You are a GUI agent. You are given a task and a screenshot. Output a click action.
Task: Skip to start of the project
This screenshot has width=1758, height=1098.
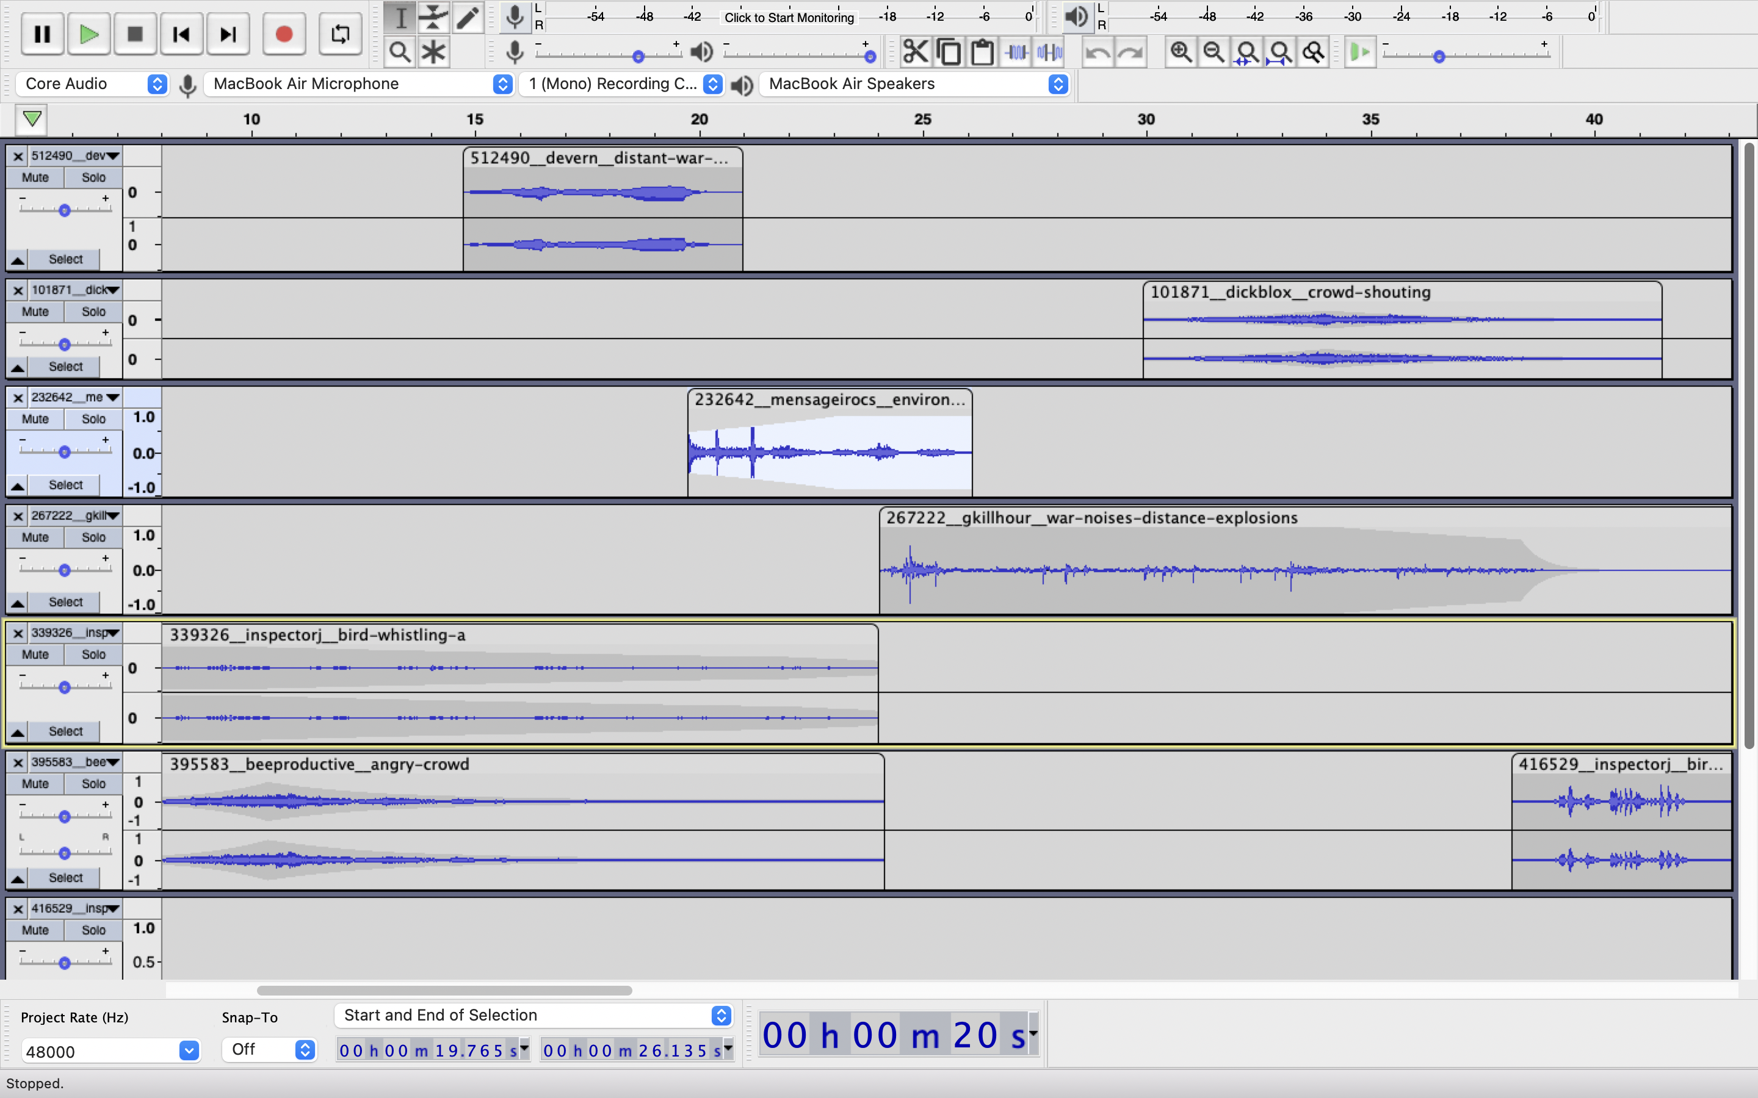click(182, 34)
